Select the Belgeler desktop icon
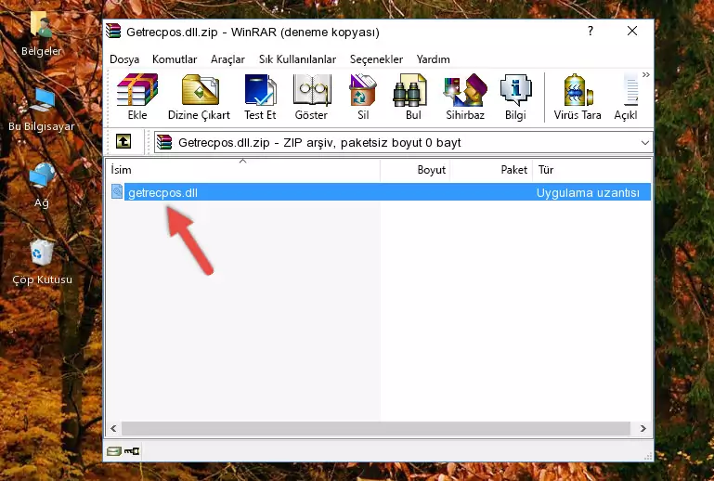This screenshot has width=714, height=481. pos(42,33)
